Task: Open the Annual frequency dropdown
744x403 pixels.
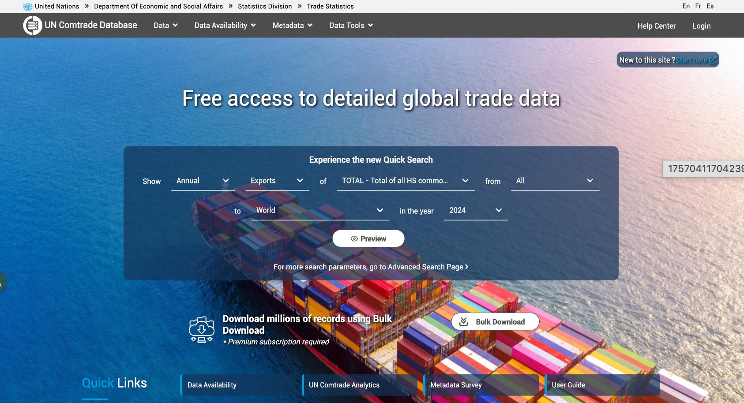Action: [x=203, y=181]
